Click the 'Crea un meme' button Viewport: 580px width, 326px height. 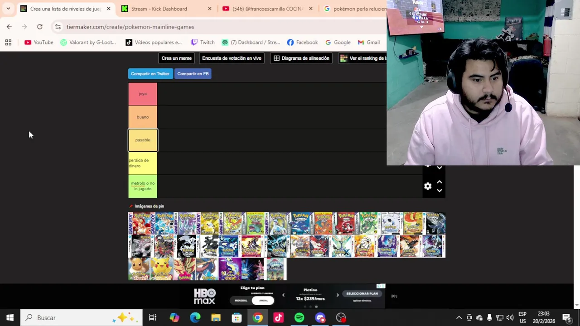click(x=177, y=58)
